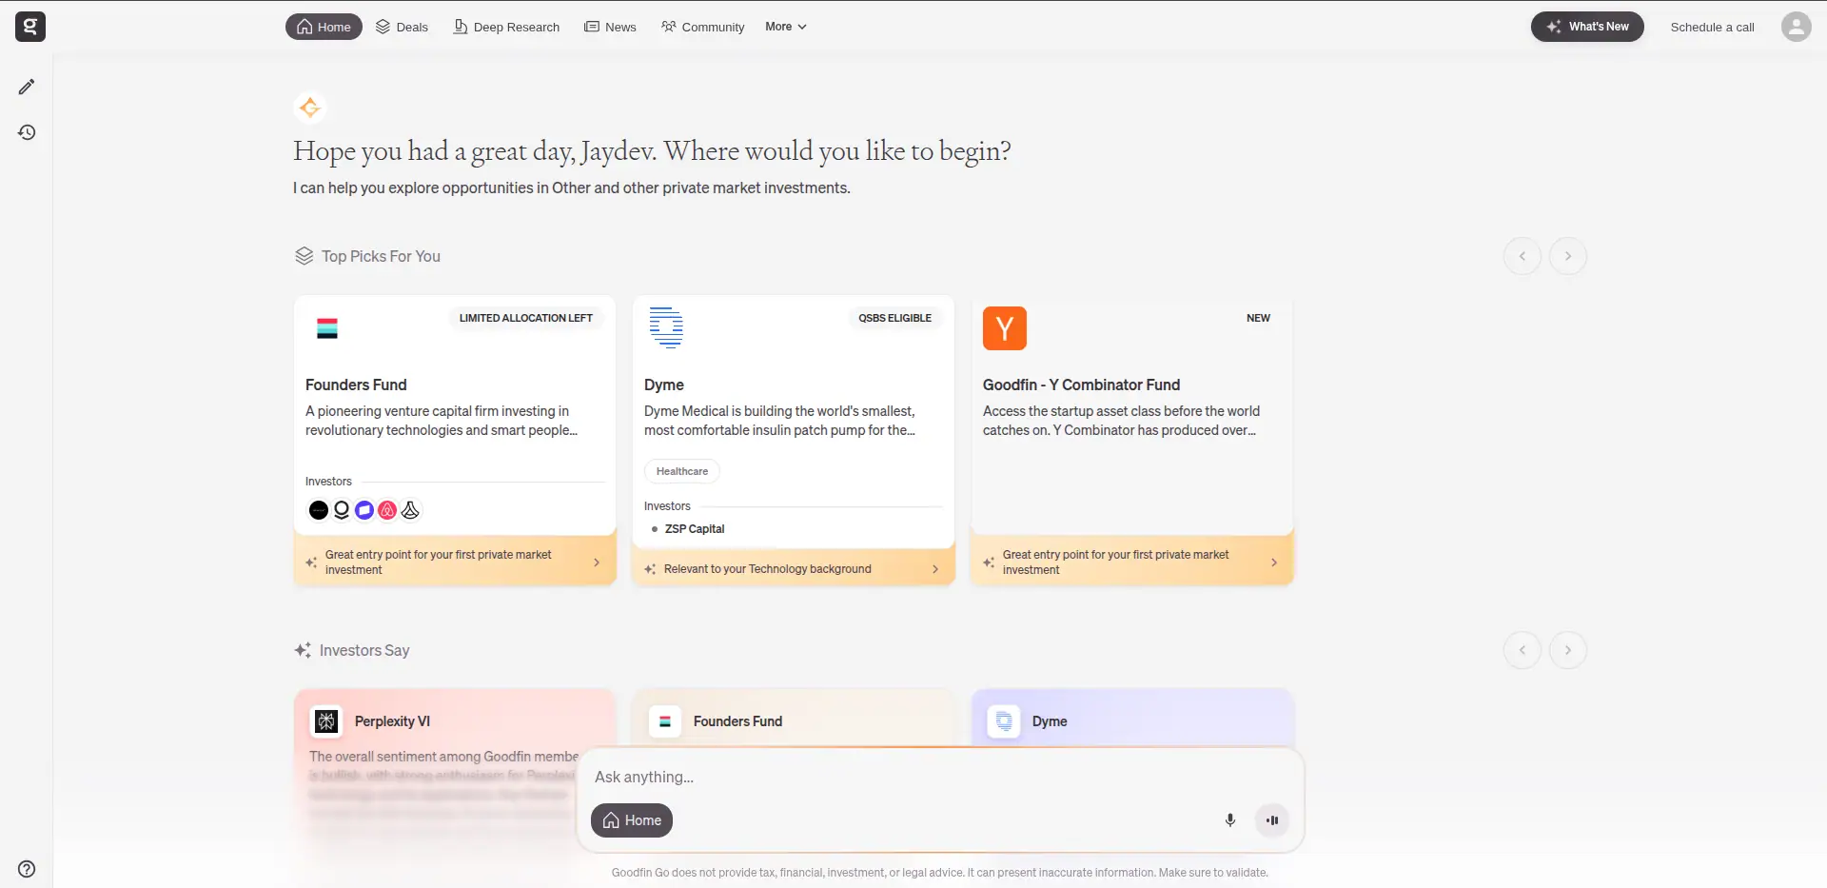Click the Goodfin logo icon

[x=30, y=27]
